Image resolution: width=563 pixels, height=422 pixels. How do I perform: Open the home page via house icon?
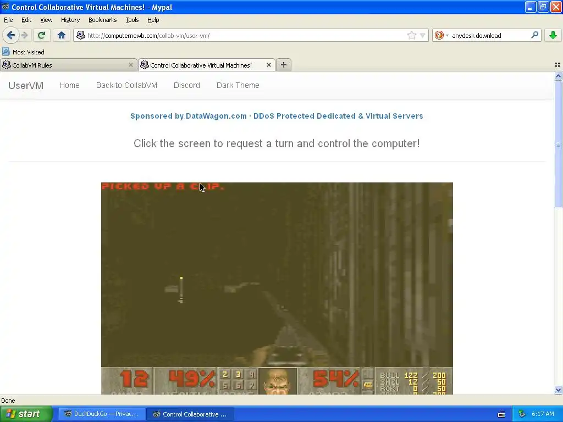point(62,35)
